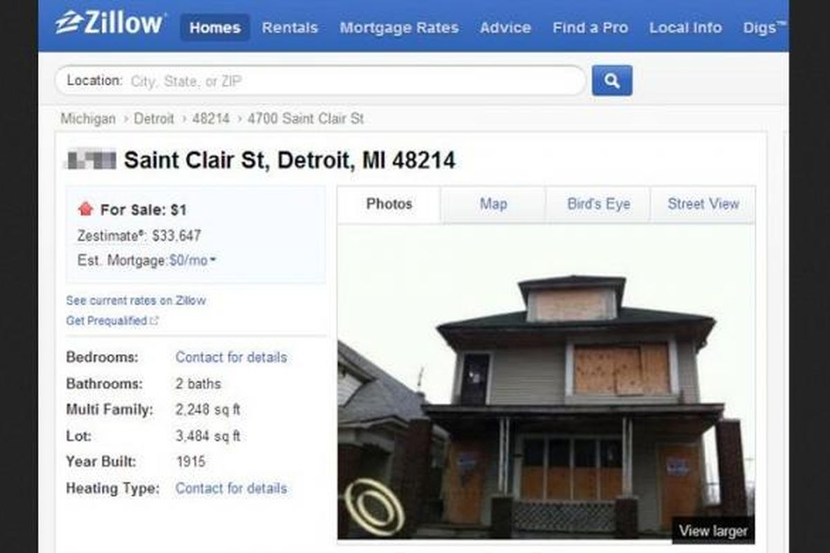Open Mortgage Rates in the navigation bar
The image size is (830, 553).
(399, 28)
